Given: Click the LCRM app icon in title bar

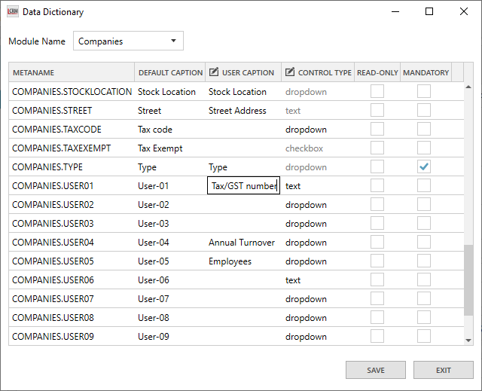Looking at the screenshot, I should [x=13, y=12].
